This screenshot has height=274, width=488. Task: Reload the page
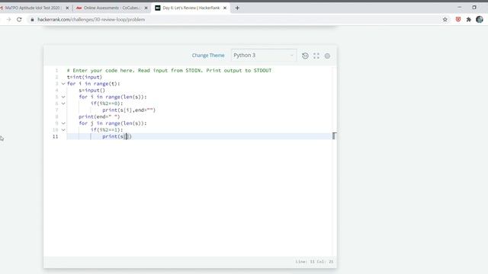pyautogui.click(x=19, y=19)
